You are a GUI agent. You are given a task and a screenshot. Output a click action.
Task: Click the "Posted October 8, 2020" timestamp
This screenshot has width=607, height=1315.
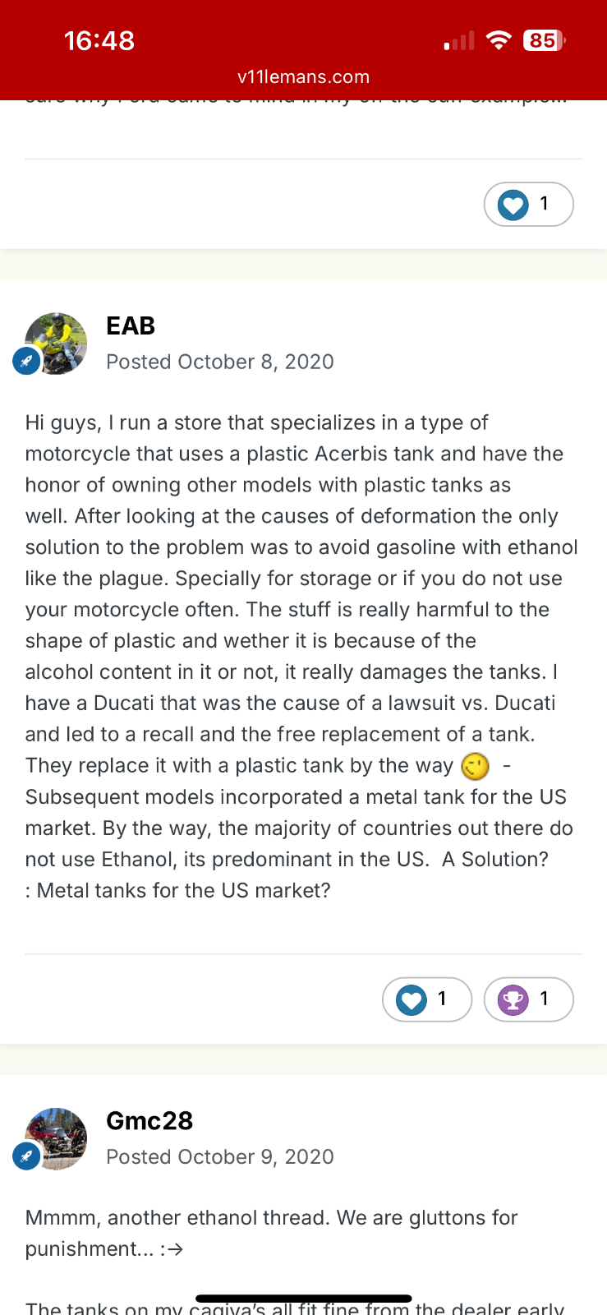[x=220, y=362]
